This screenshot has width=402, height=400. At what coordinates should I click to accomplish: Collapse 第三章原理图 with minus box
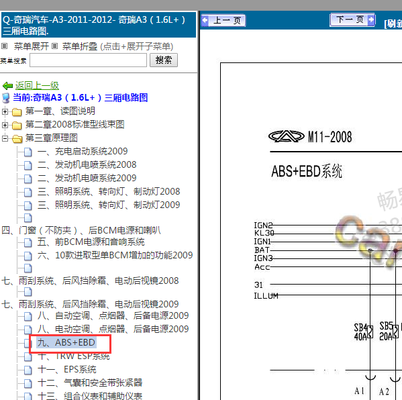click(5, 138)
